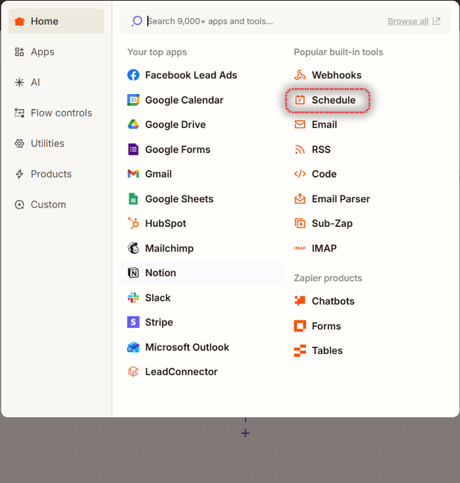Click the Email Parser icon
The width and height of the screenshot is (460, 483).
click(299, 199)
